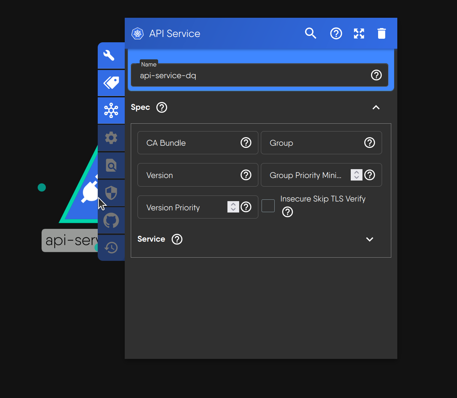Image resolution: width=457 pixels, height=398 pixels.
Task: Click the fullscreen expand icon in the header
Action: (359, 33)
